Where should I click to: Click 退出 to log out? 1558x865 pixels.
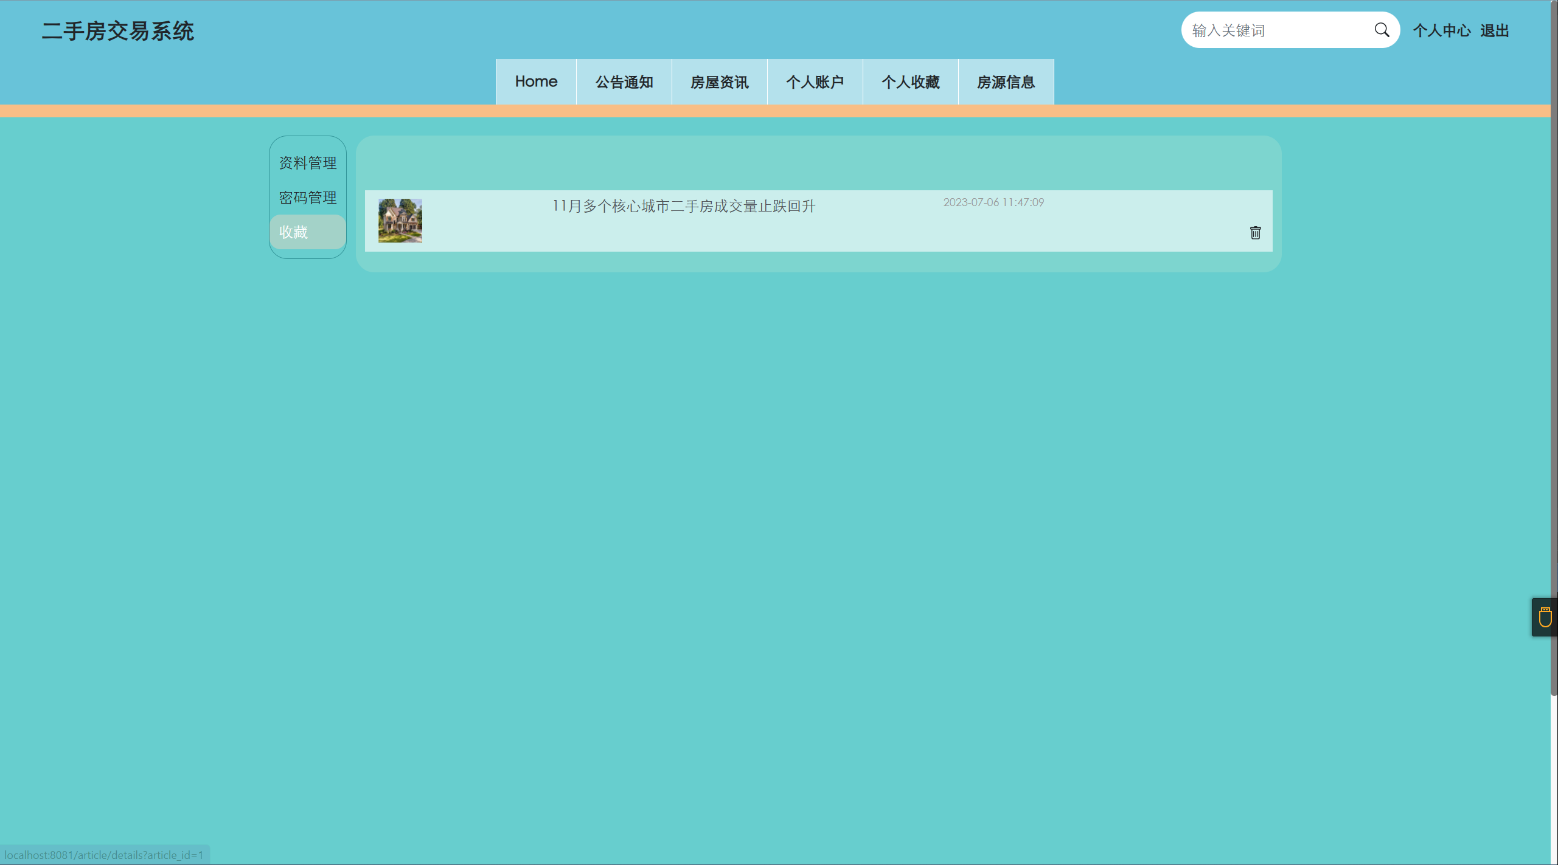(x=1494, y=30)
